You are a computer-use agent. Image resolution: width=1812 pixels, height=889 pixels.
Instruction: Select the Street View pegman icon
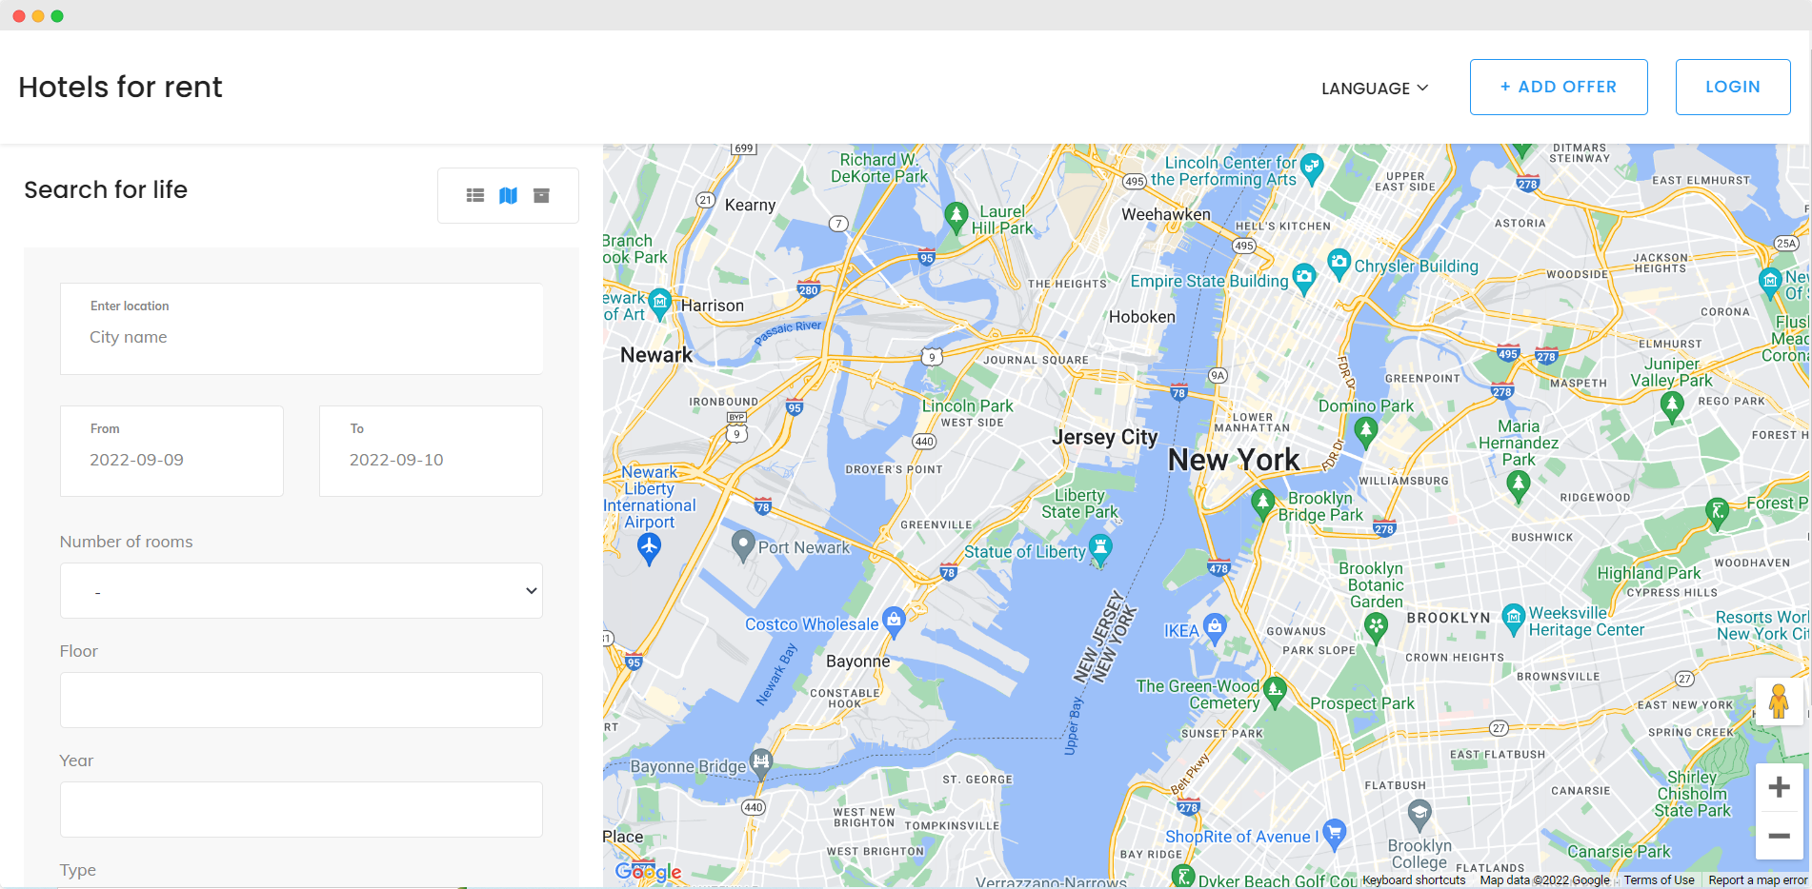[1779, 701]
